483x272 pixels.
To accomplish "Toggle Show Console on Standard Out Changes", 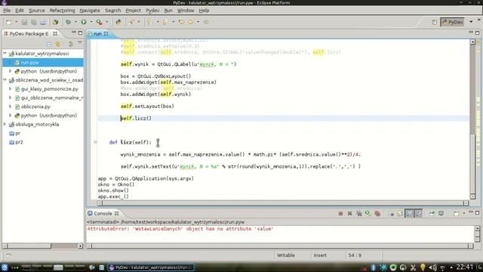I will tap(409, 213).
